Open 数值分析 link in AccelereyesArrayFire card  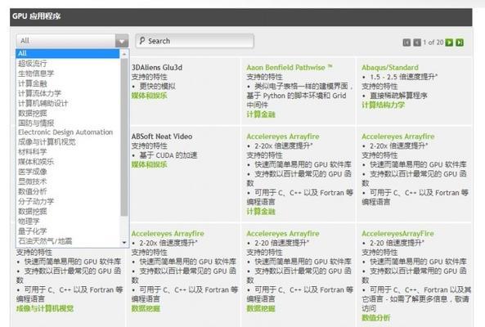pos(375,318)
